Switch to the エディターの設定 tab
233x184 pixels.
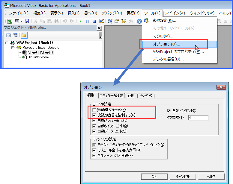pyautogui.click(x=111, y=96)
